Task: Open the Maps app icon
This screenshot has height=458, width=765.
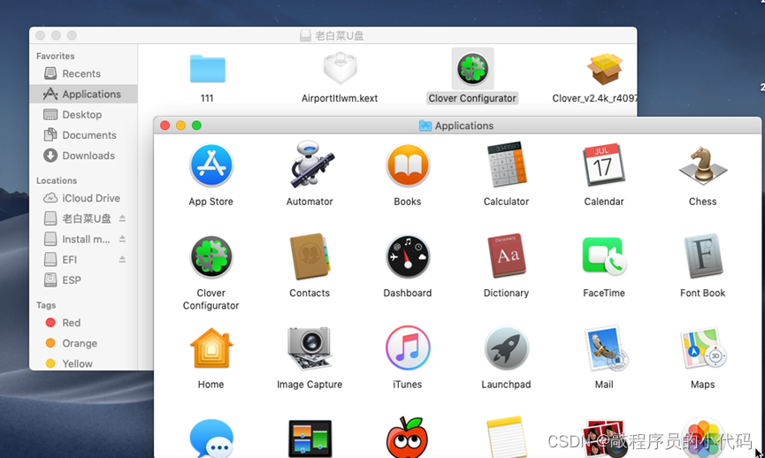Action: pyautogui.click(x=702, y=348)
